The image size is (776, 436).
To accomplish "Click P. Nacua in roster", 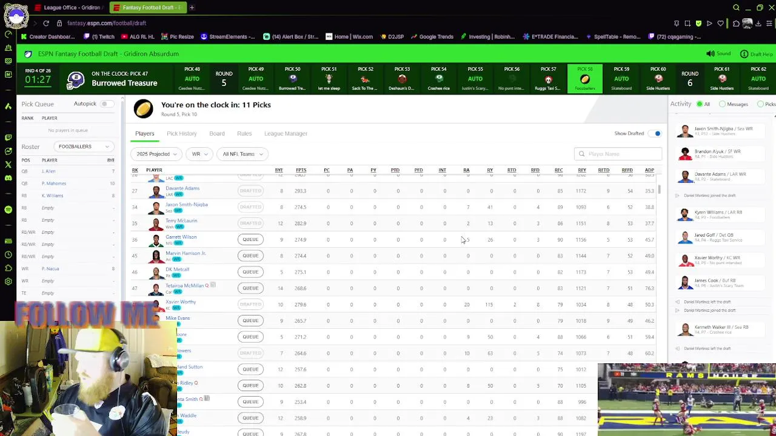I will click(50, 268).
